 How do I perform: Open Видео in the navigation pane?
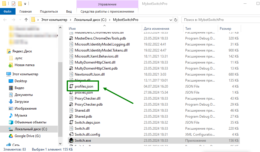19,88
